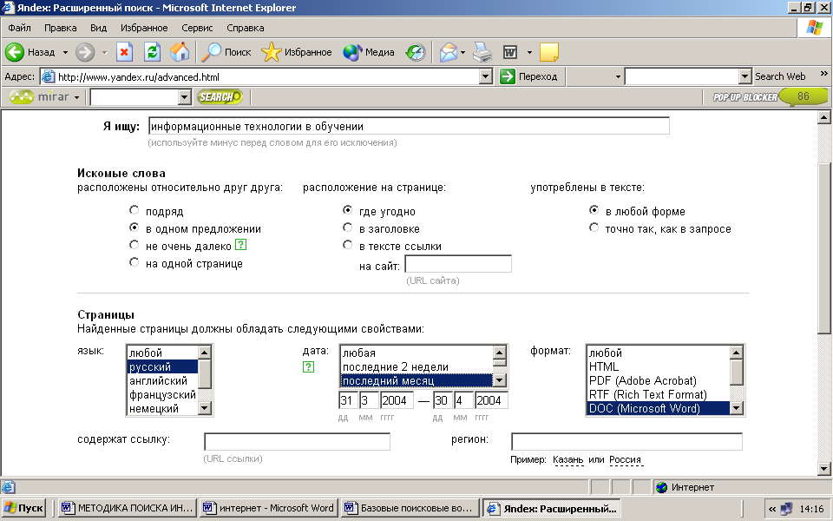Open help icon next to не очень далеко
This screenshot has width=833, height=521.
point(240,245)
